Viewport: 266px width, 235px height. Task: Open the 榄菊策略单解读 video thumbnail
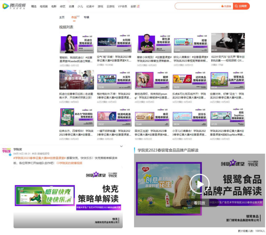pyautogui.click(x=191, y=43)
